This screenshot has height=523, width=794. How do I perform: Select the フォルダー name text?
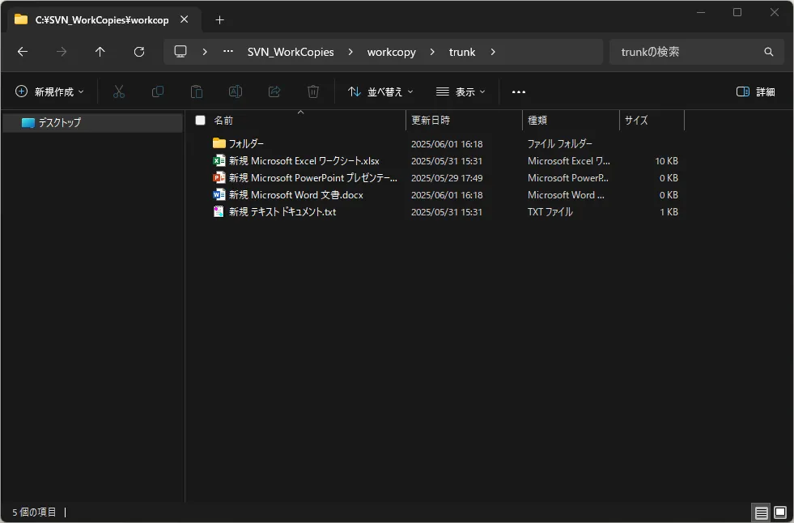click(x=246, y=144)
